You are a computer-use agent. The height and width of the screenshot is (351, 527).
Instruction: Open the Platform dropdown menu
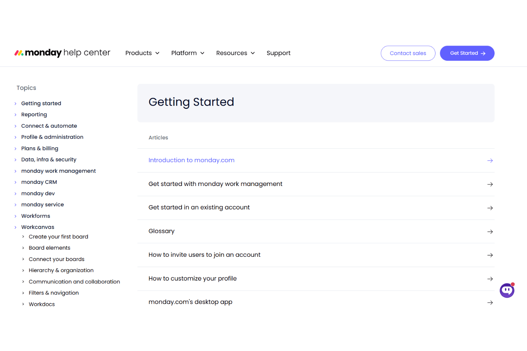click(188, 53)
